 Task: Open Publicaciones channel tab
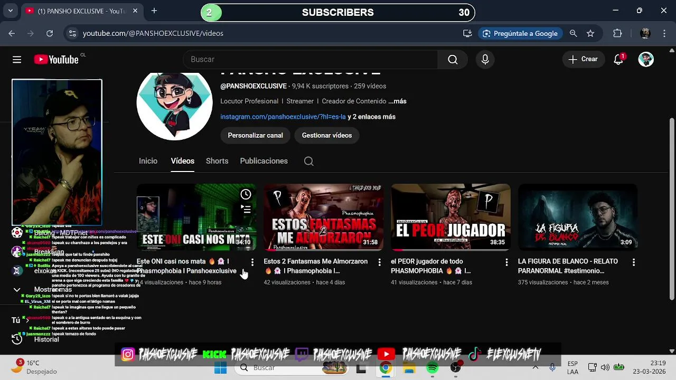click(x=264, y=161)
